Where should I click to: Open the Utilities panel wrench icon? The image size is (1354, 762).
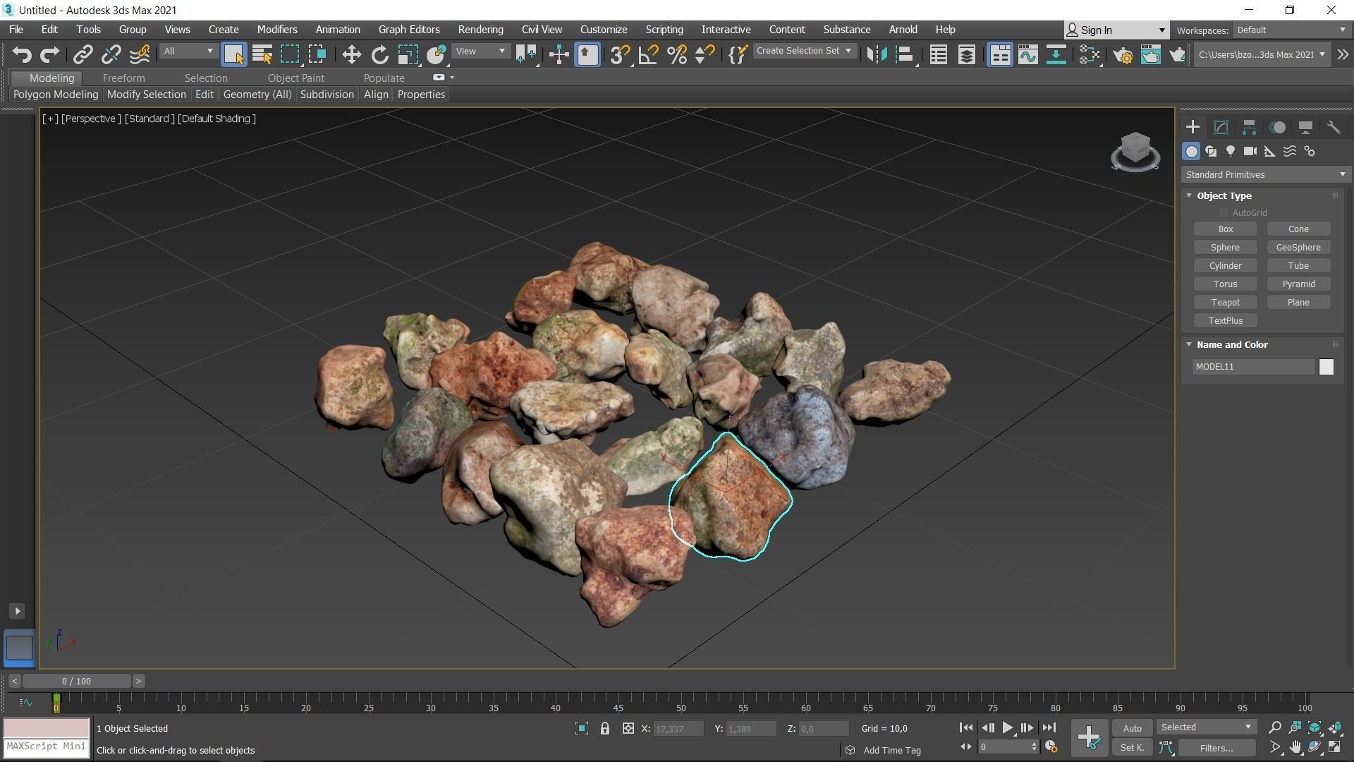click(x=1334, y=127)
